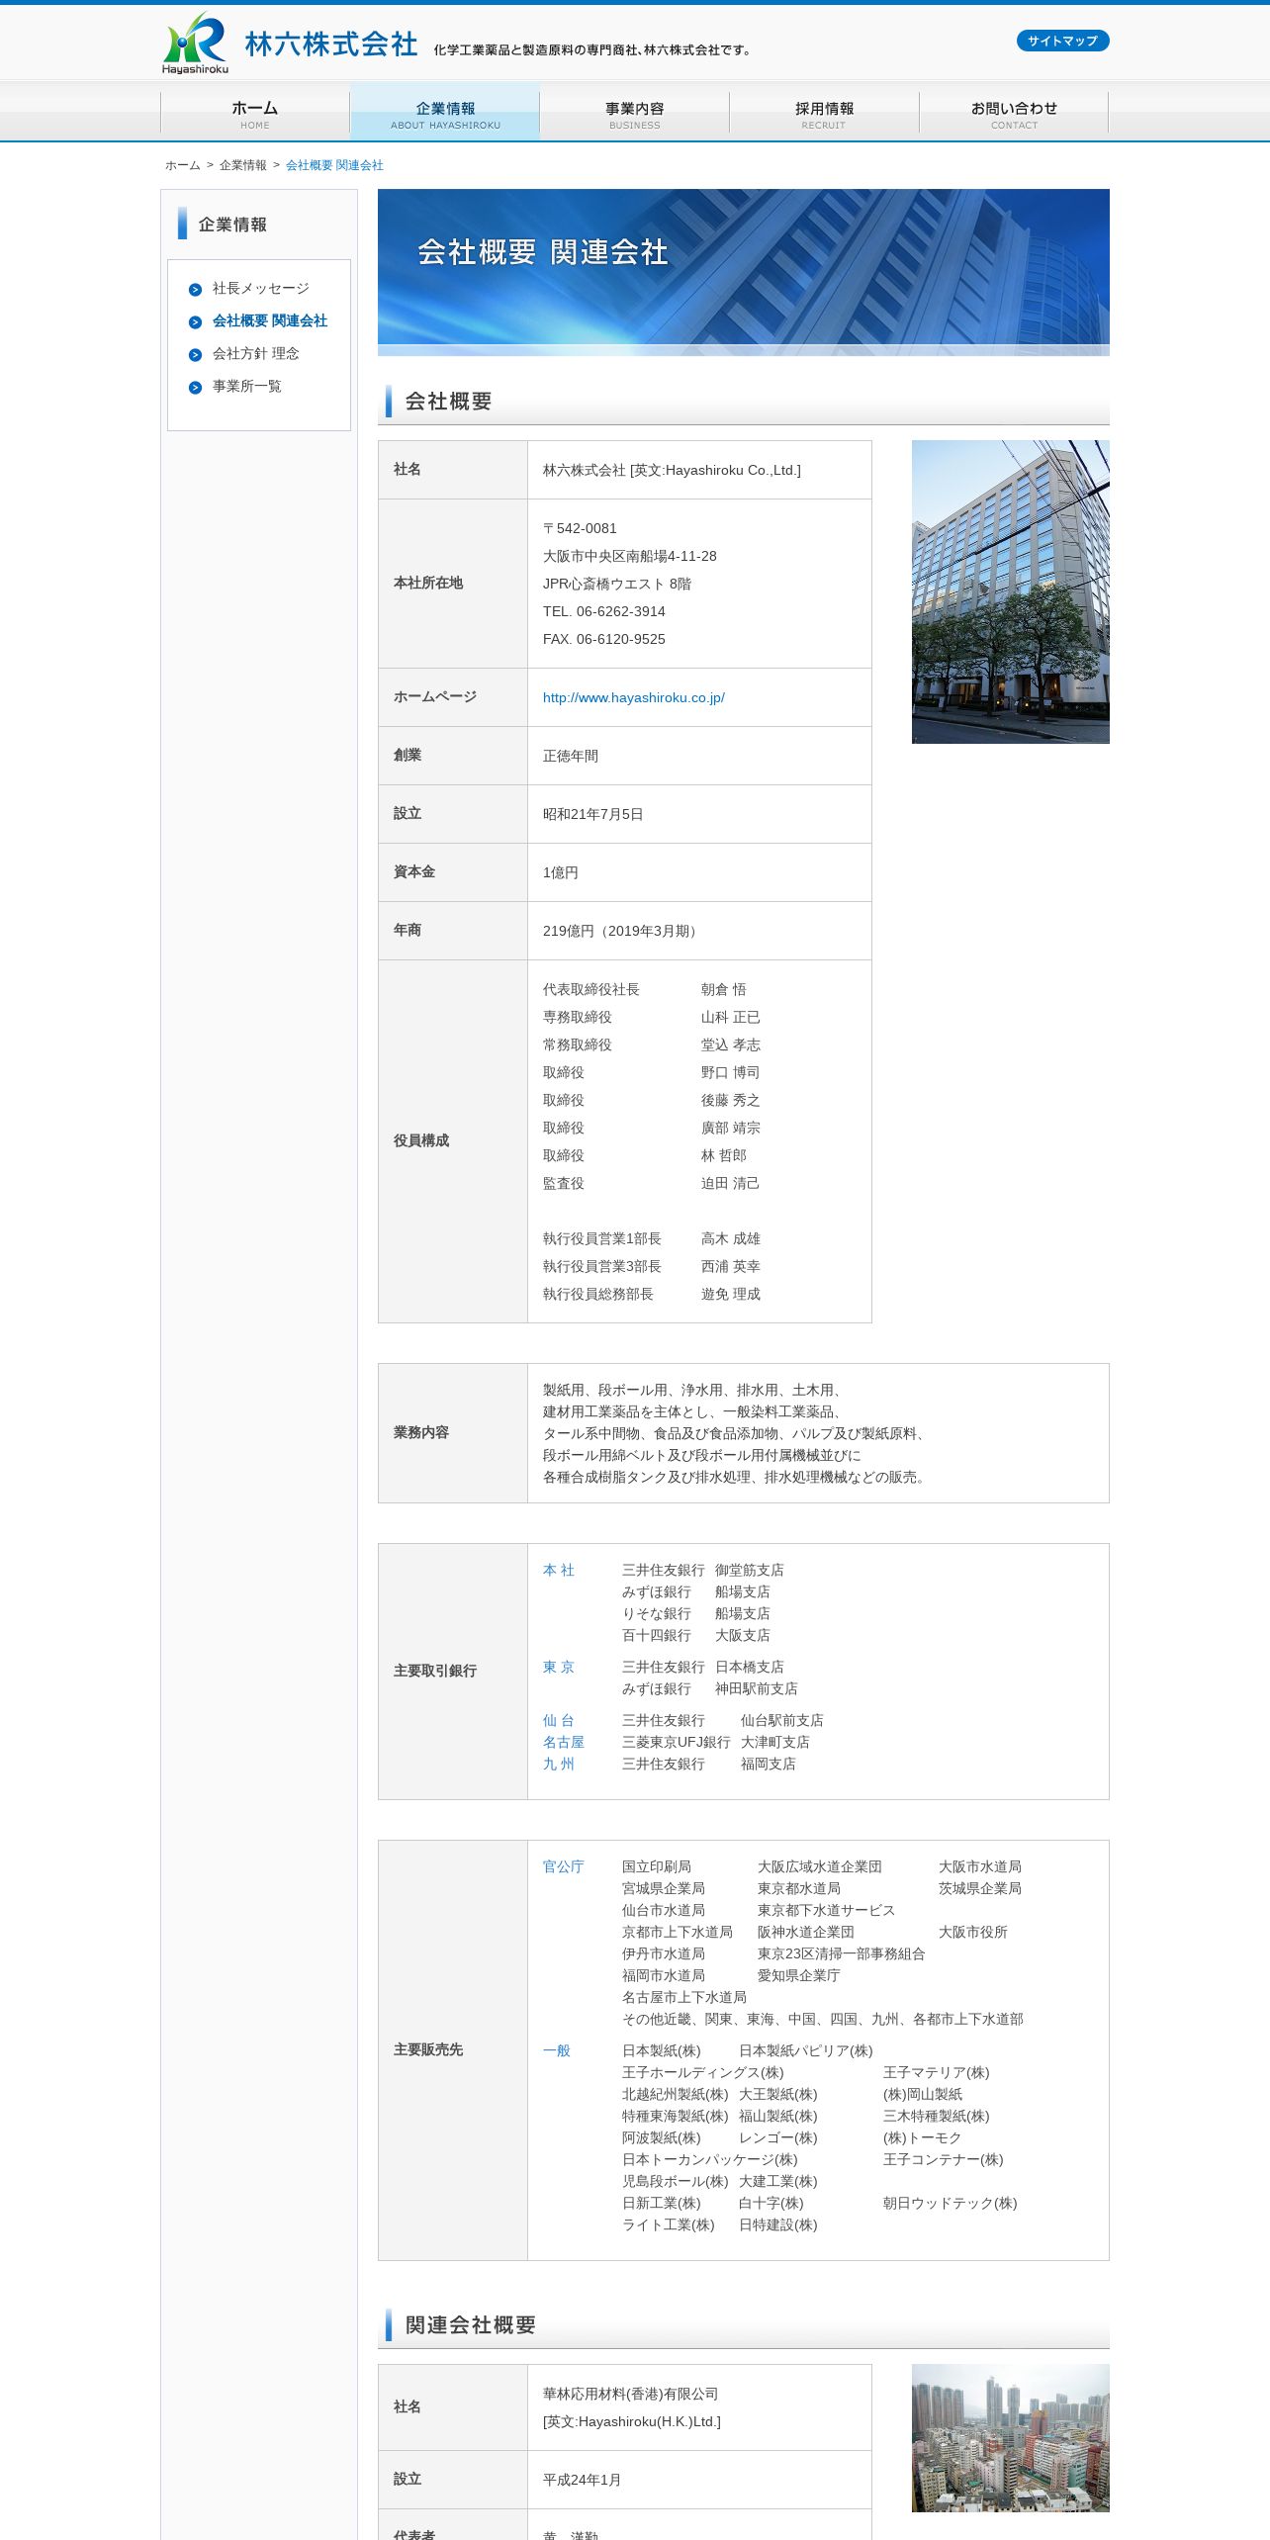Click president name 朝倉 悟

click(724, 989)
